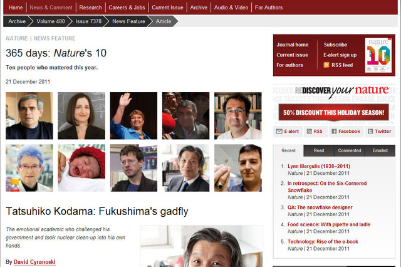Switch to the Emailed tab
The width and height of the screenshot is (401, 267).
(x=380, y=150)
